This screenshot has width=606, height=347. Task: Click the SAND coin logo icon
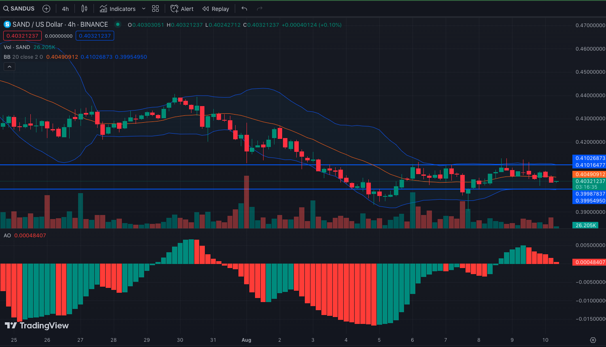tap(7, 24)
